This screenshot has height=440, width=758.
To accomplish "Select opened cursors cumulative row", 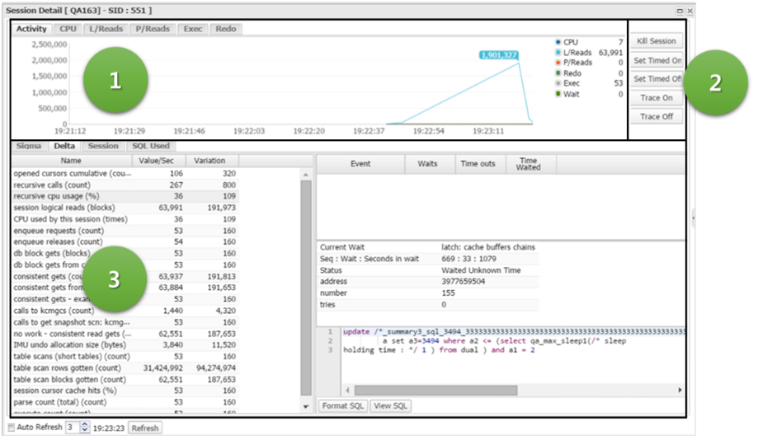I will point(125,173).
